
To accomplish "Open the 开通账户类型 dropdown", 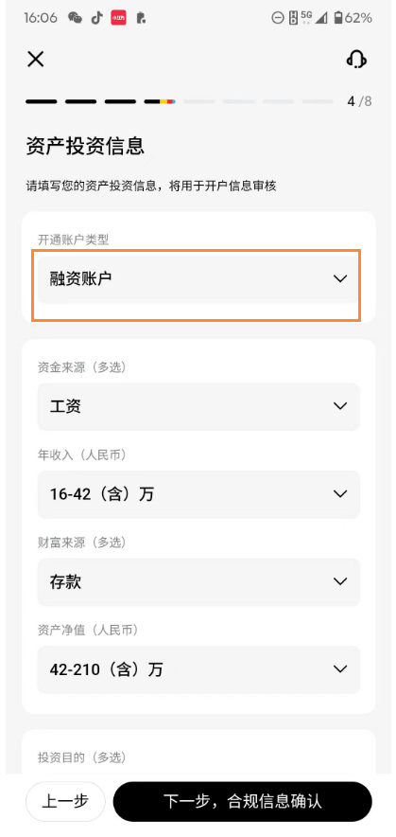I will [x=198, y=279].
